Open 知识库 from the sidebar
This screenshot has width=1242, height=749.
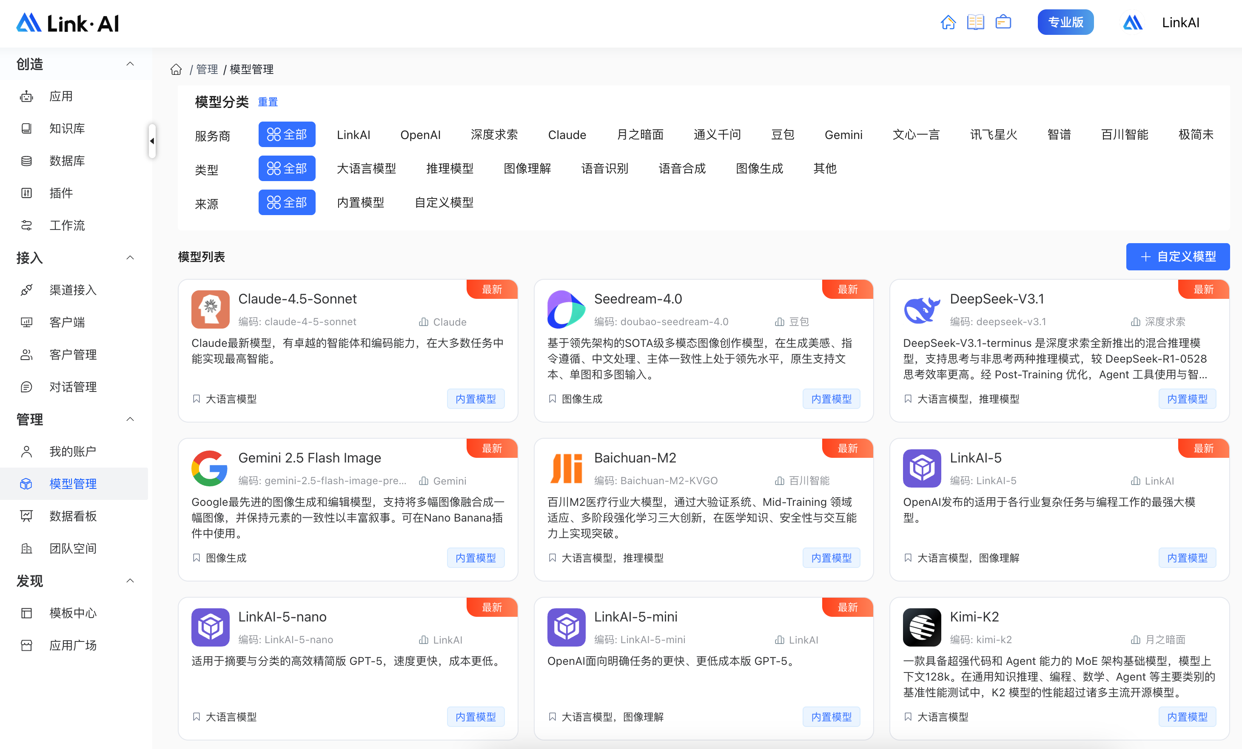(x=66, y=128)
